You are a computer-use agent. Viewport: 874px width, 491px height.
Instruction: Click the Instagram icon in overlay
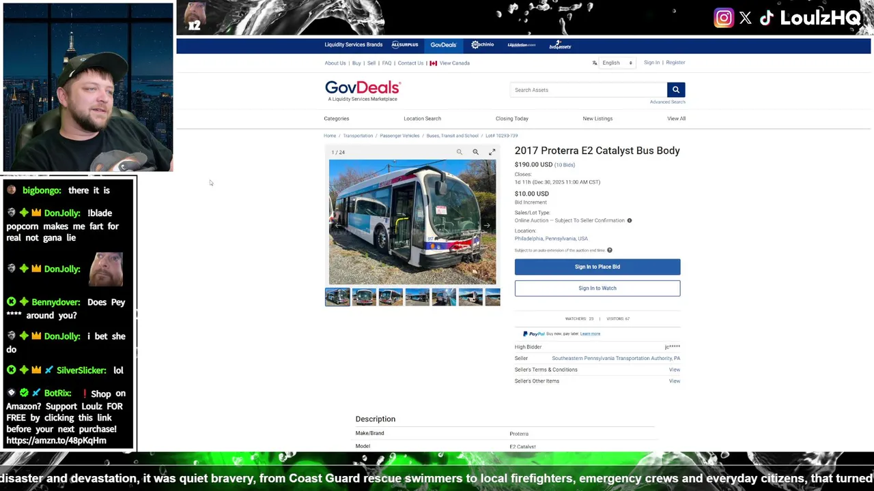724,18
